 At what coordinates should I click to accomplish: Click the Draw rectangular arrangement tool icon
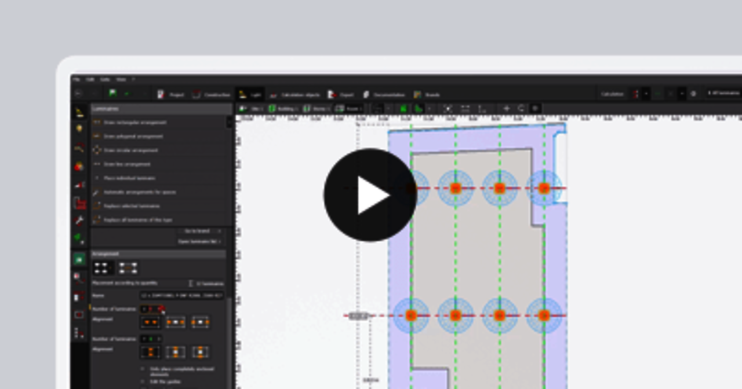[x=97, y=123]
